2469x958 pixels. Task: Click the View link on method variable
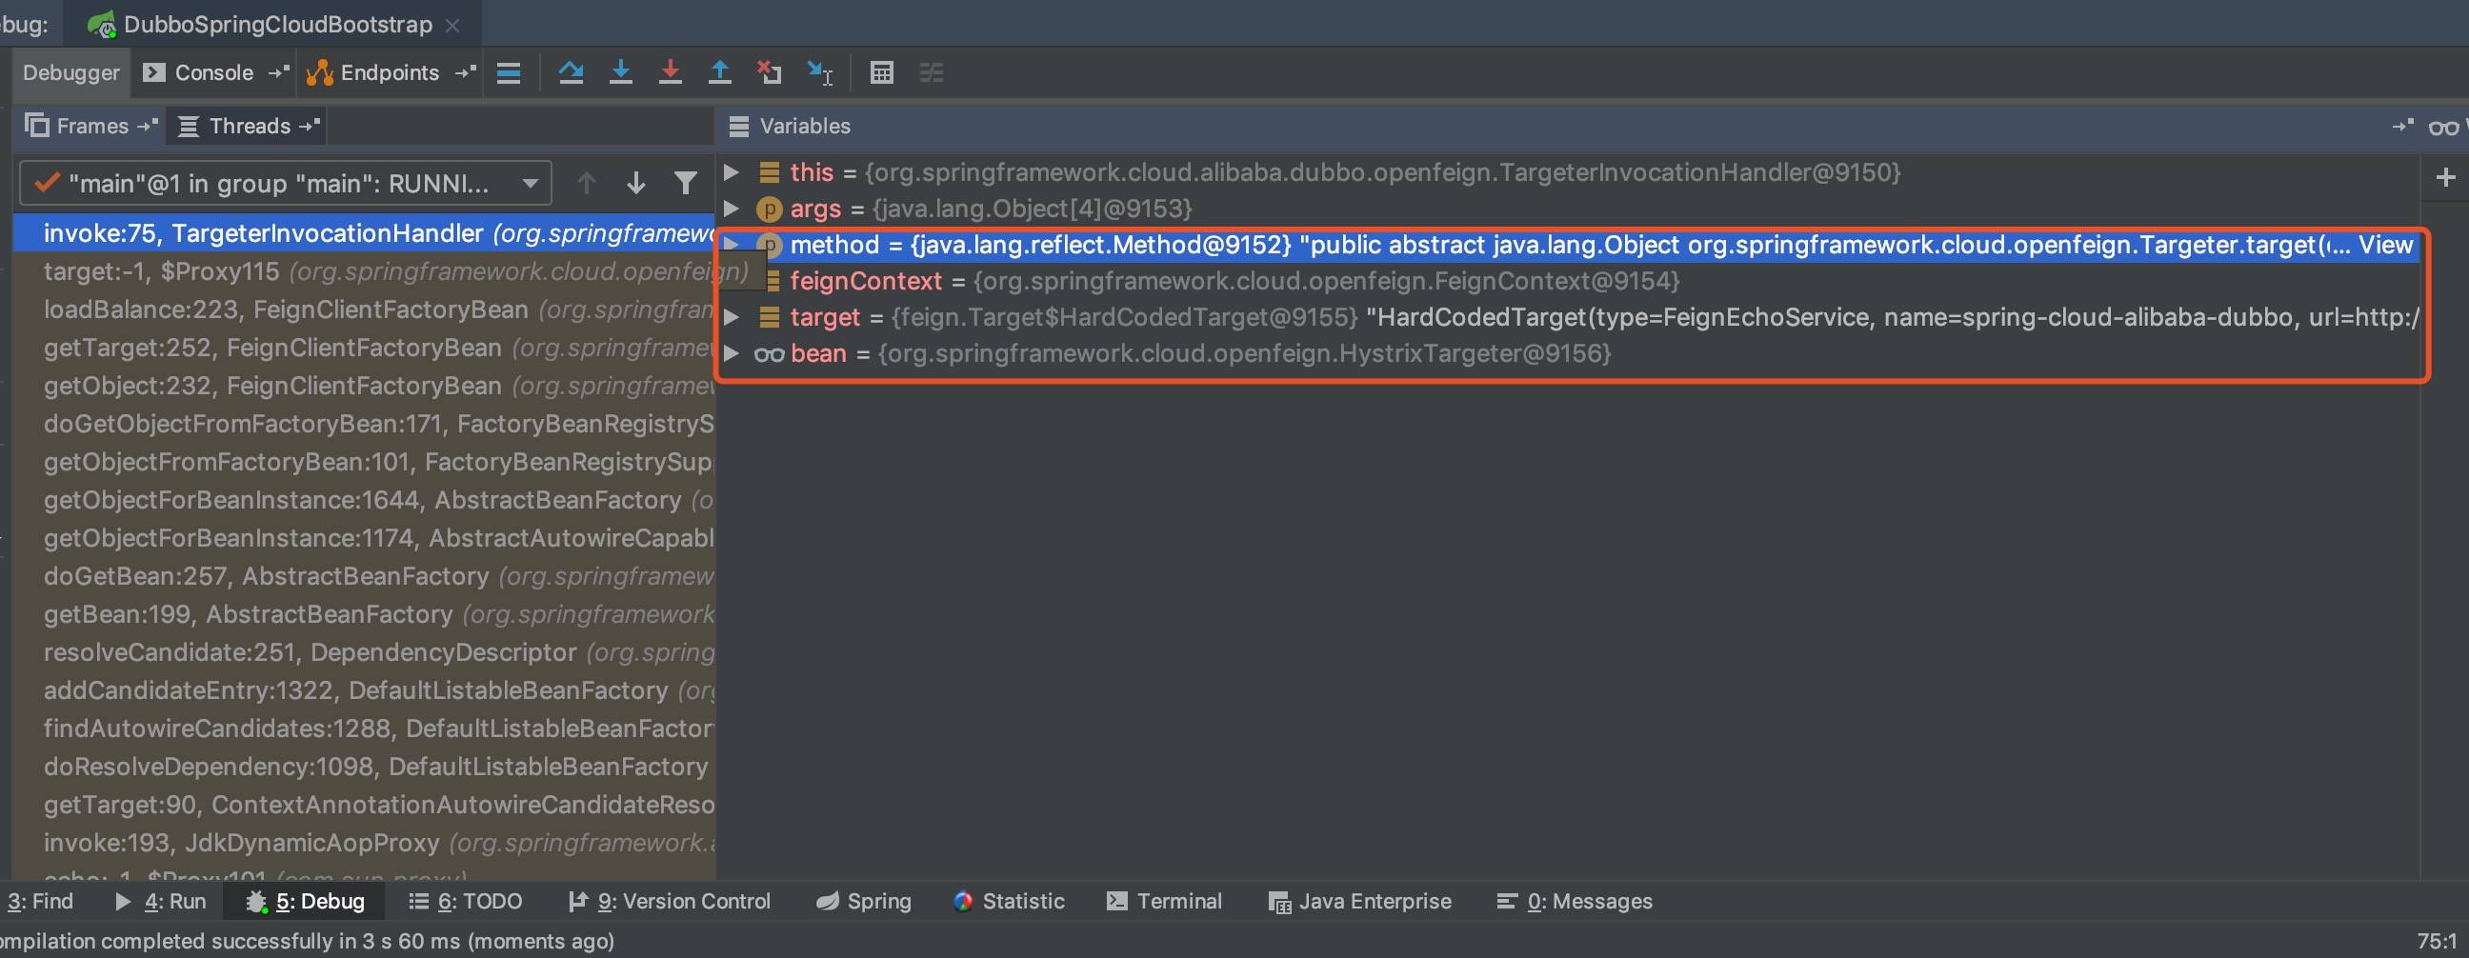click(x=2384, y=246)
